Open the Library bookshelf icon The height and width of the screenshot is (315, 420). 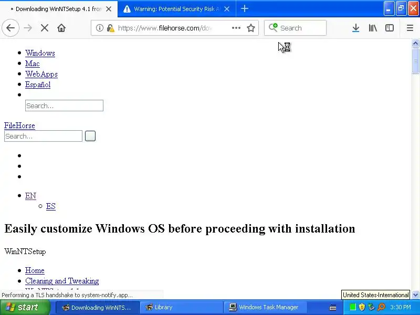373,28
